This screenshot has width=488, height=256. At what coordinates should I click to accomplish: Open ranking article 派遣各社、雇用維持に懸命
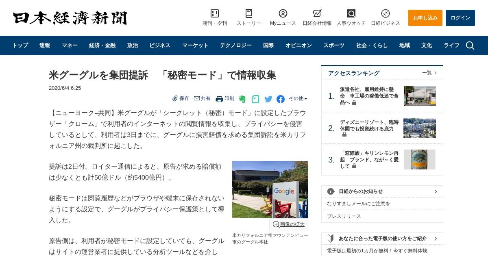tap(369, 96)
